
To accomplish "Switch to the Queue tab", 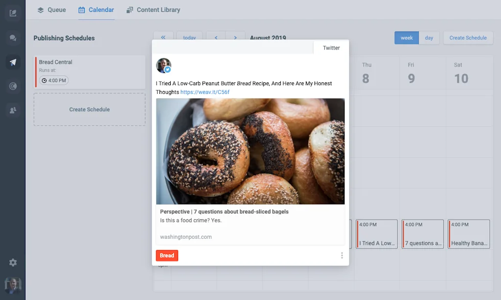I will [x=51, y=9].
